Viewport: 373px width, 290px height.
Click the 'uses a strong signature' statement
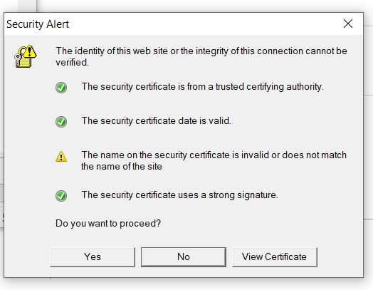(x=180, y=195)
